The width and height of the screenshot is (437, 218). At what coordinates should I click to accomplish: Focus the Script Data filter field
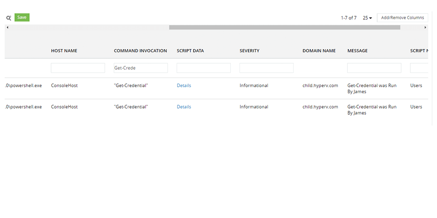pos(204,68)
